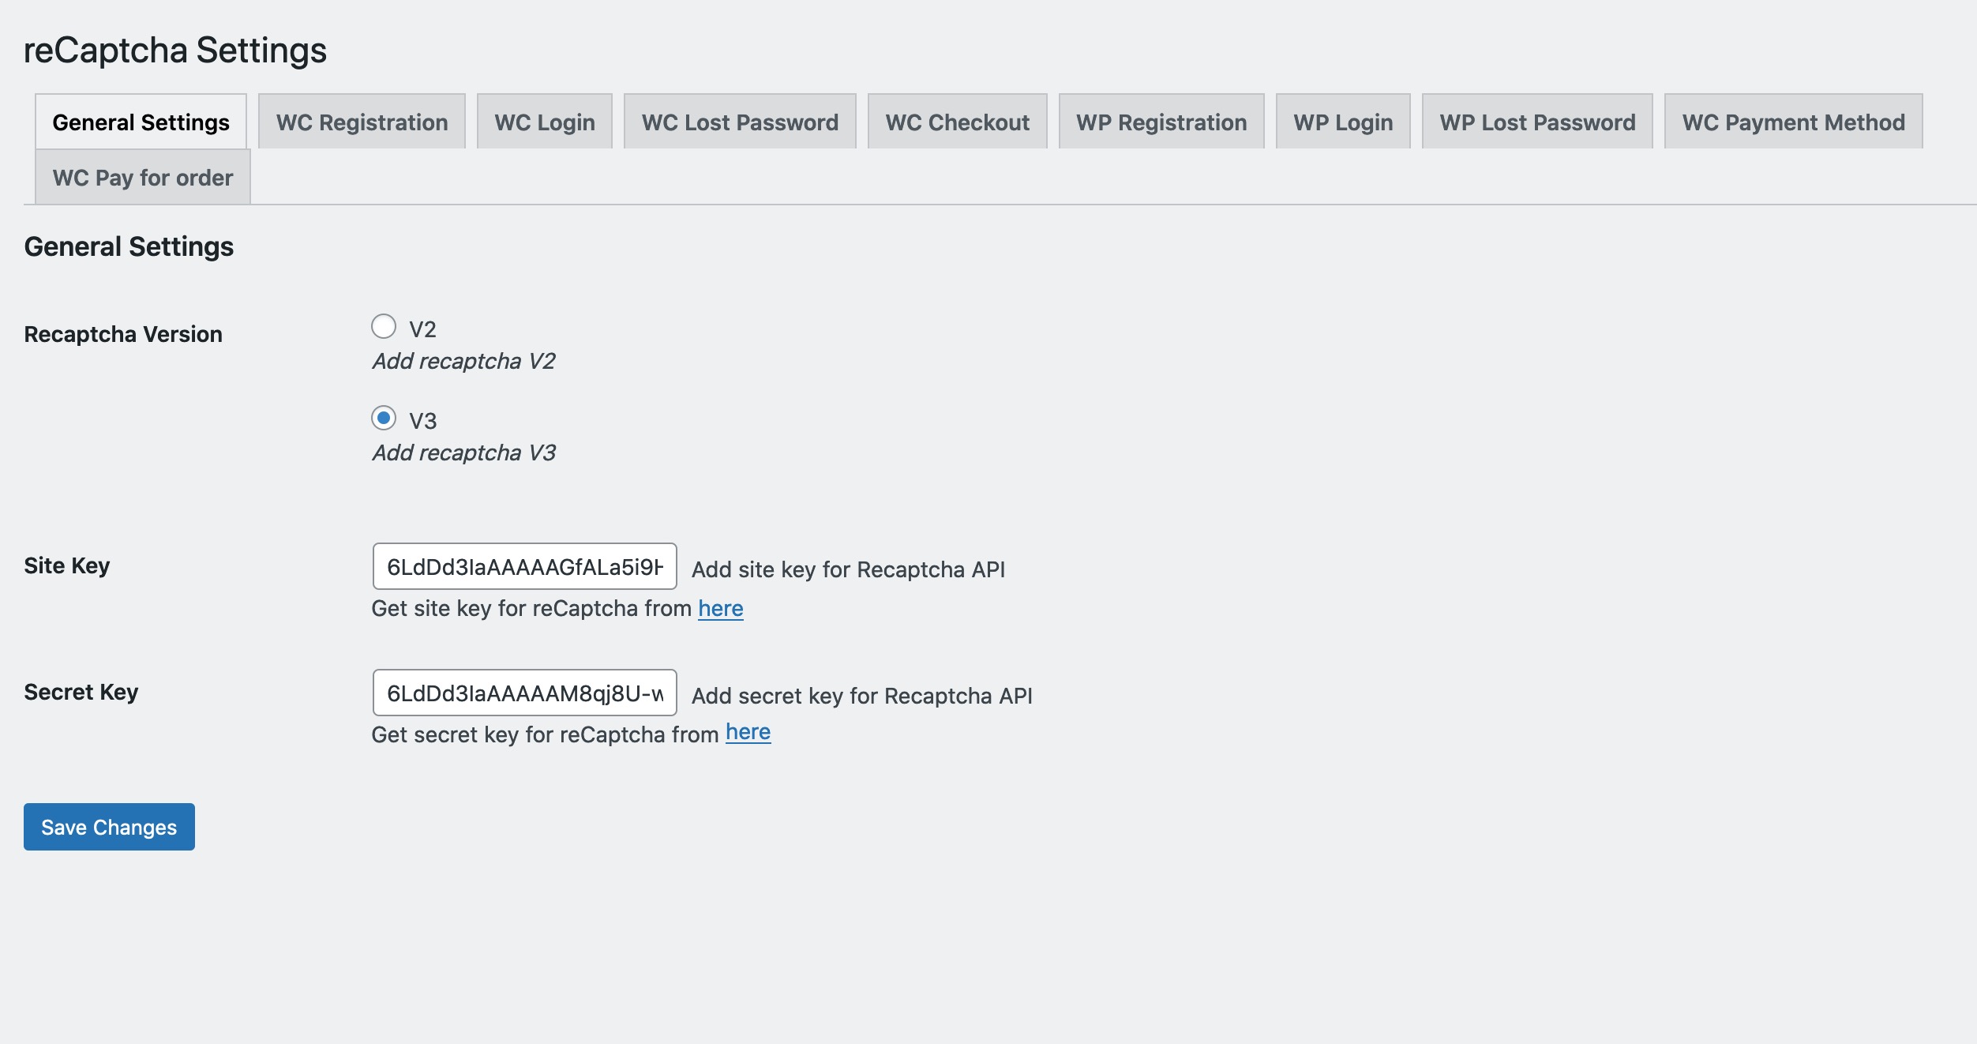
Task: Click the V3 option label text
Action: (422, 421)
